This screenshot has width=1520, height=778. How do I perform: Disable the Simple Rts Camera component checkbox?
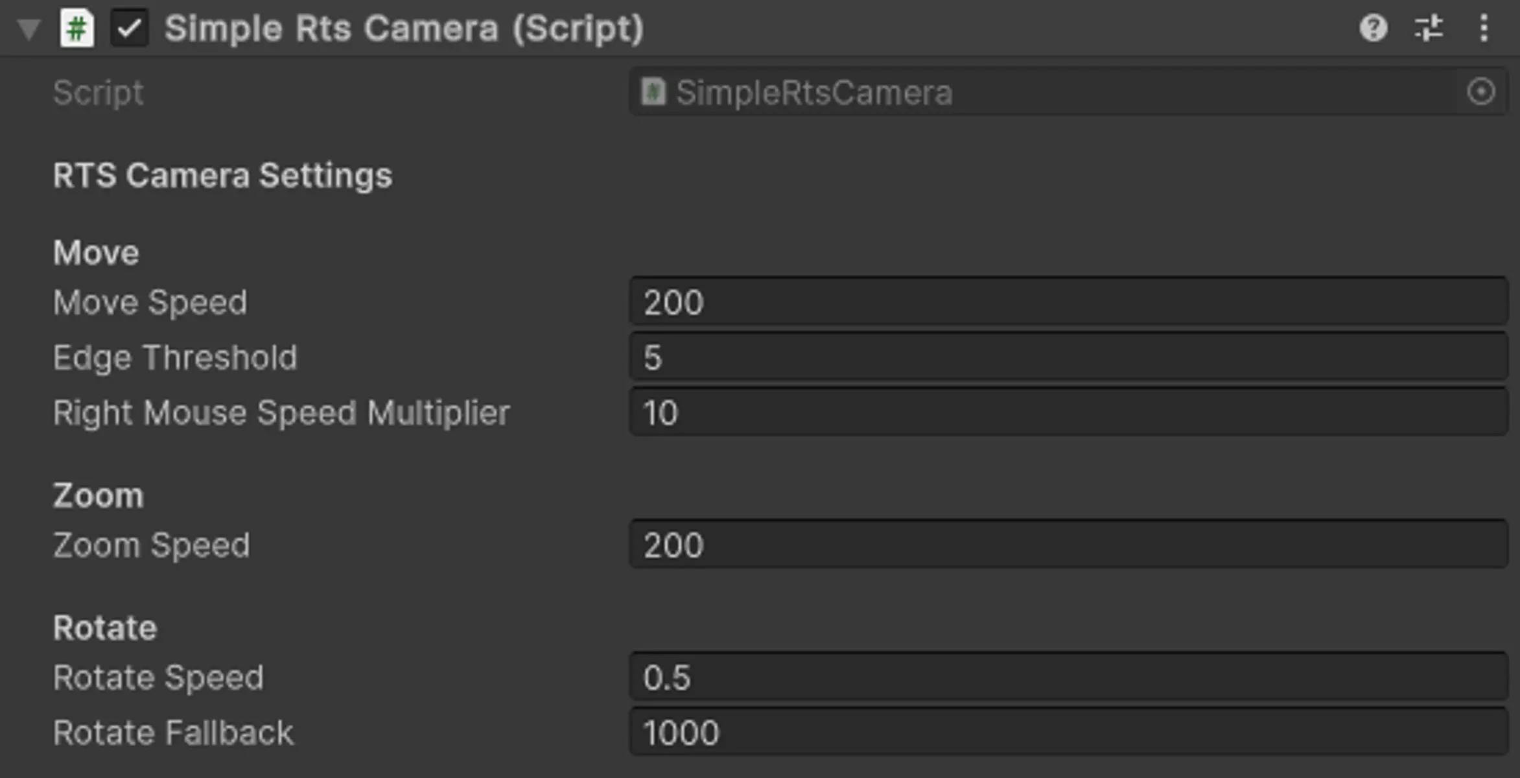coord(129,28)
